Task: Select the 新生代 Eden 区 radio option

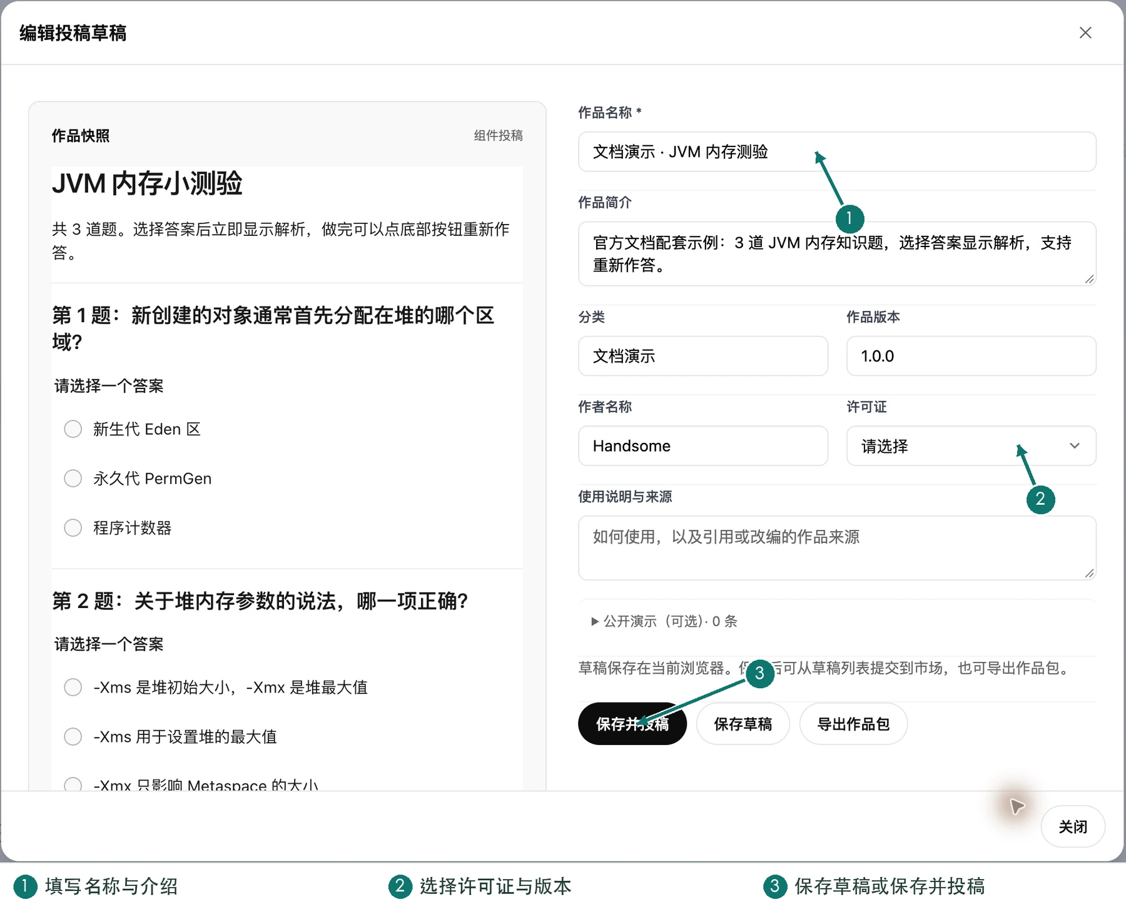Action: [73, 429]
